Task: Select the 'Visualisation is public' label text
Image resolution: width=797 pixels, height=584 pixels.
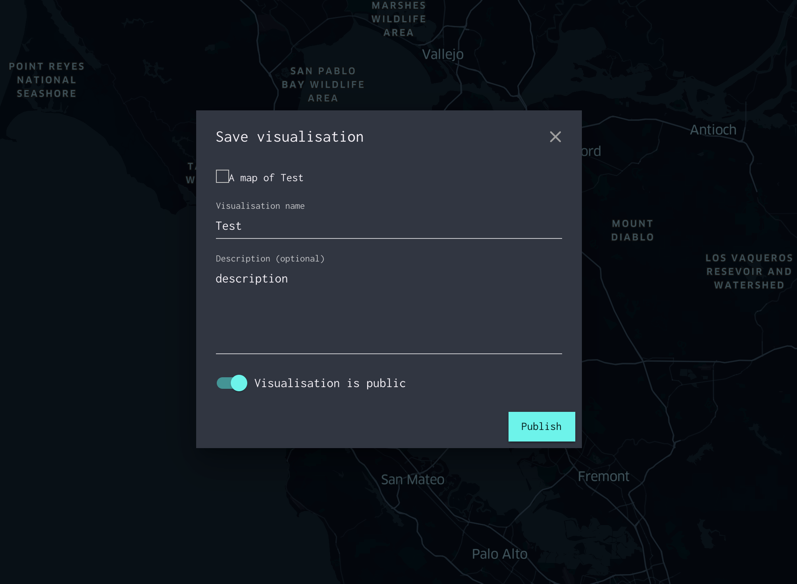Action: pyautogui.click(x=330, y=383)
